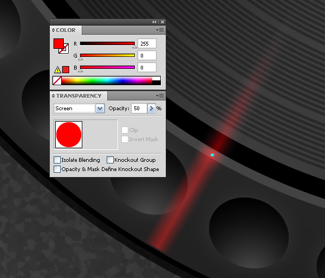This screenshot has width=325, height=278.
Task: Check Opacity & Mask Define Knockout Shape
Action: [x=57, y=169]
